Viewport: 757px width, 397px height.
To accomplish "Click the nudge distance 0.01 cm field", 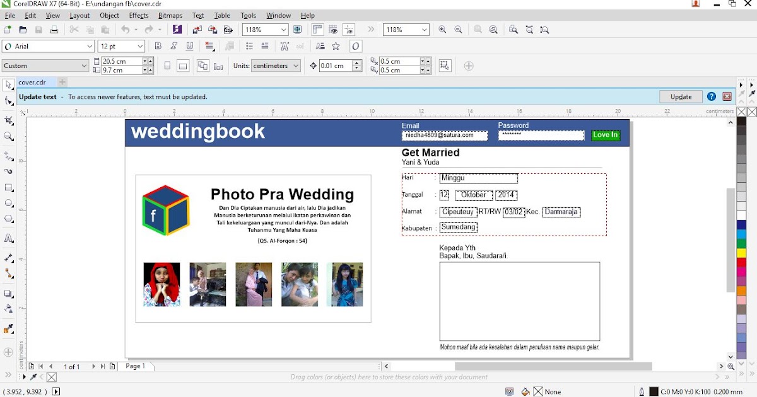I will click(334, 66).
